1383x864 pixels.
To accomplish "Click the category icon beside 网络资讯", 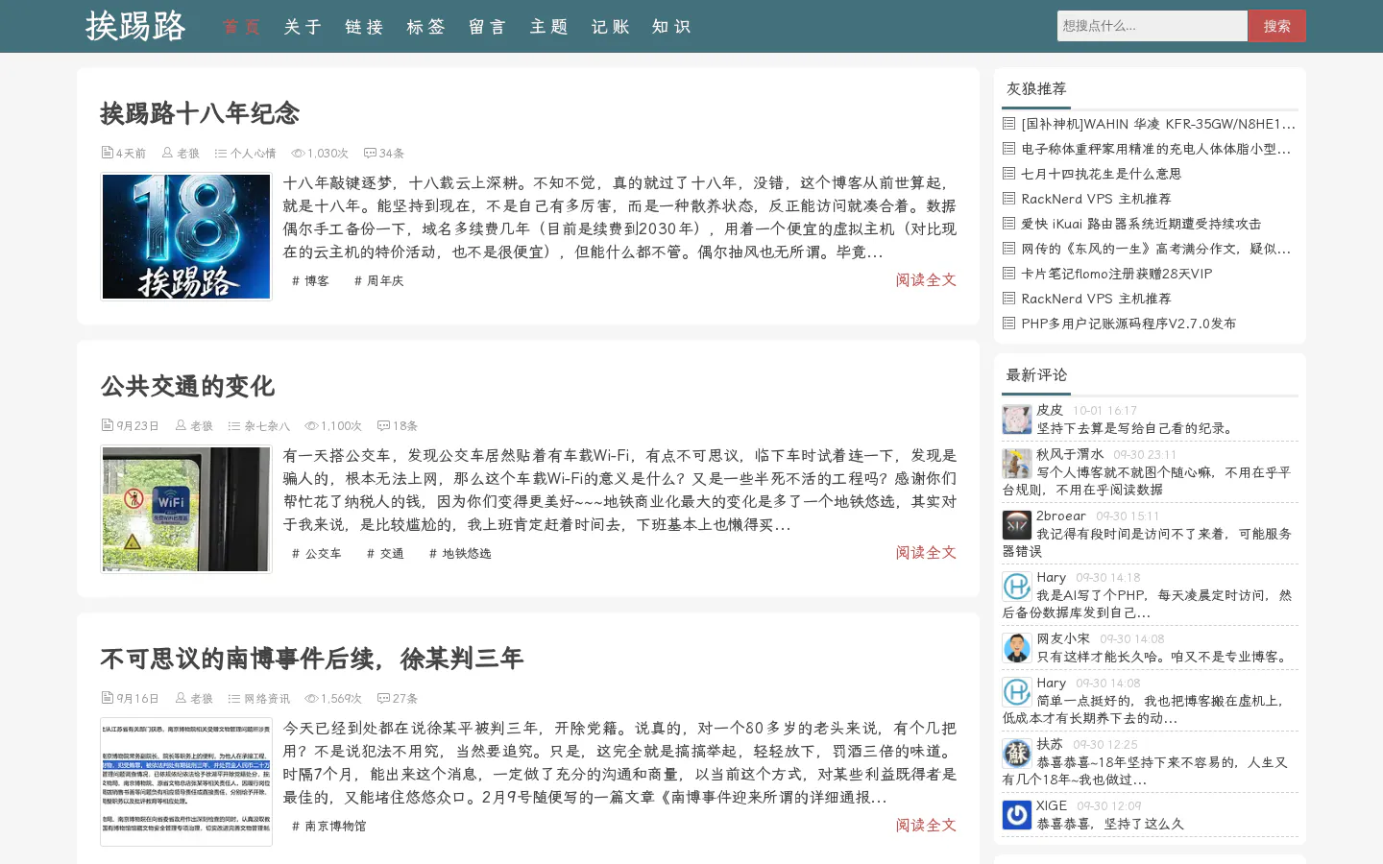I will coord(234,699).
